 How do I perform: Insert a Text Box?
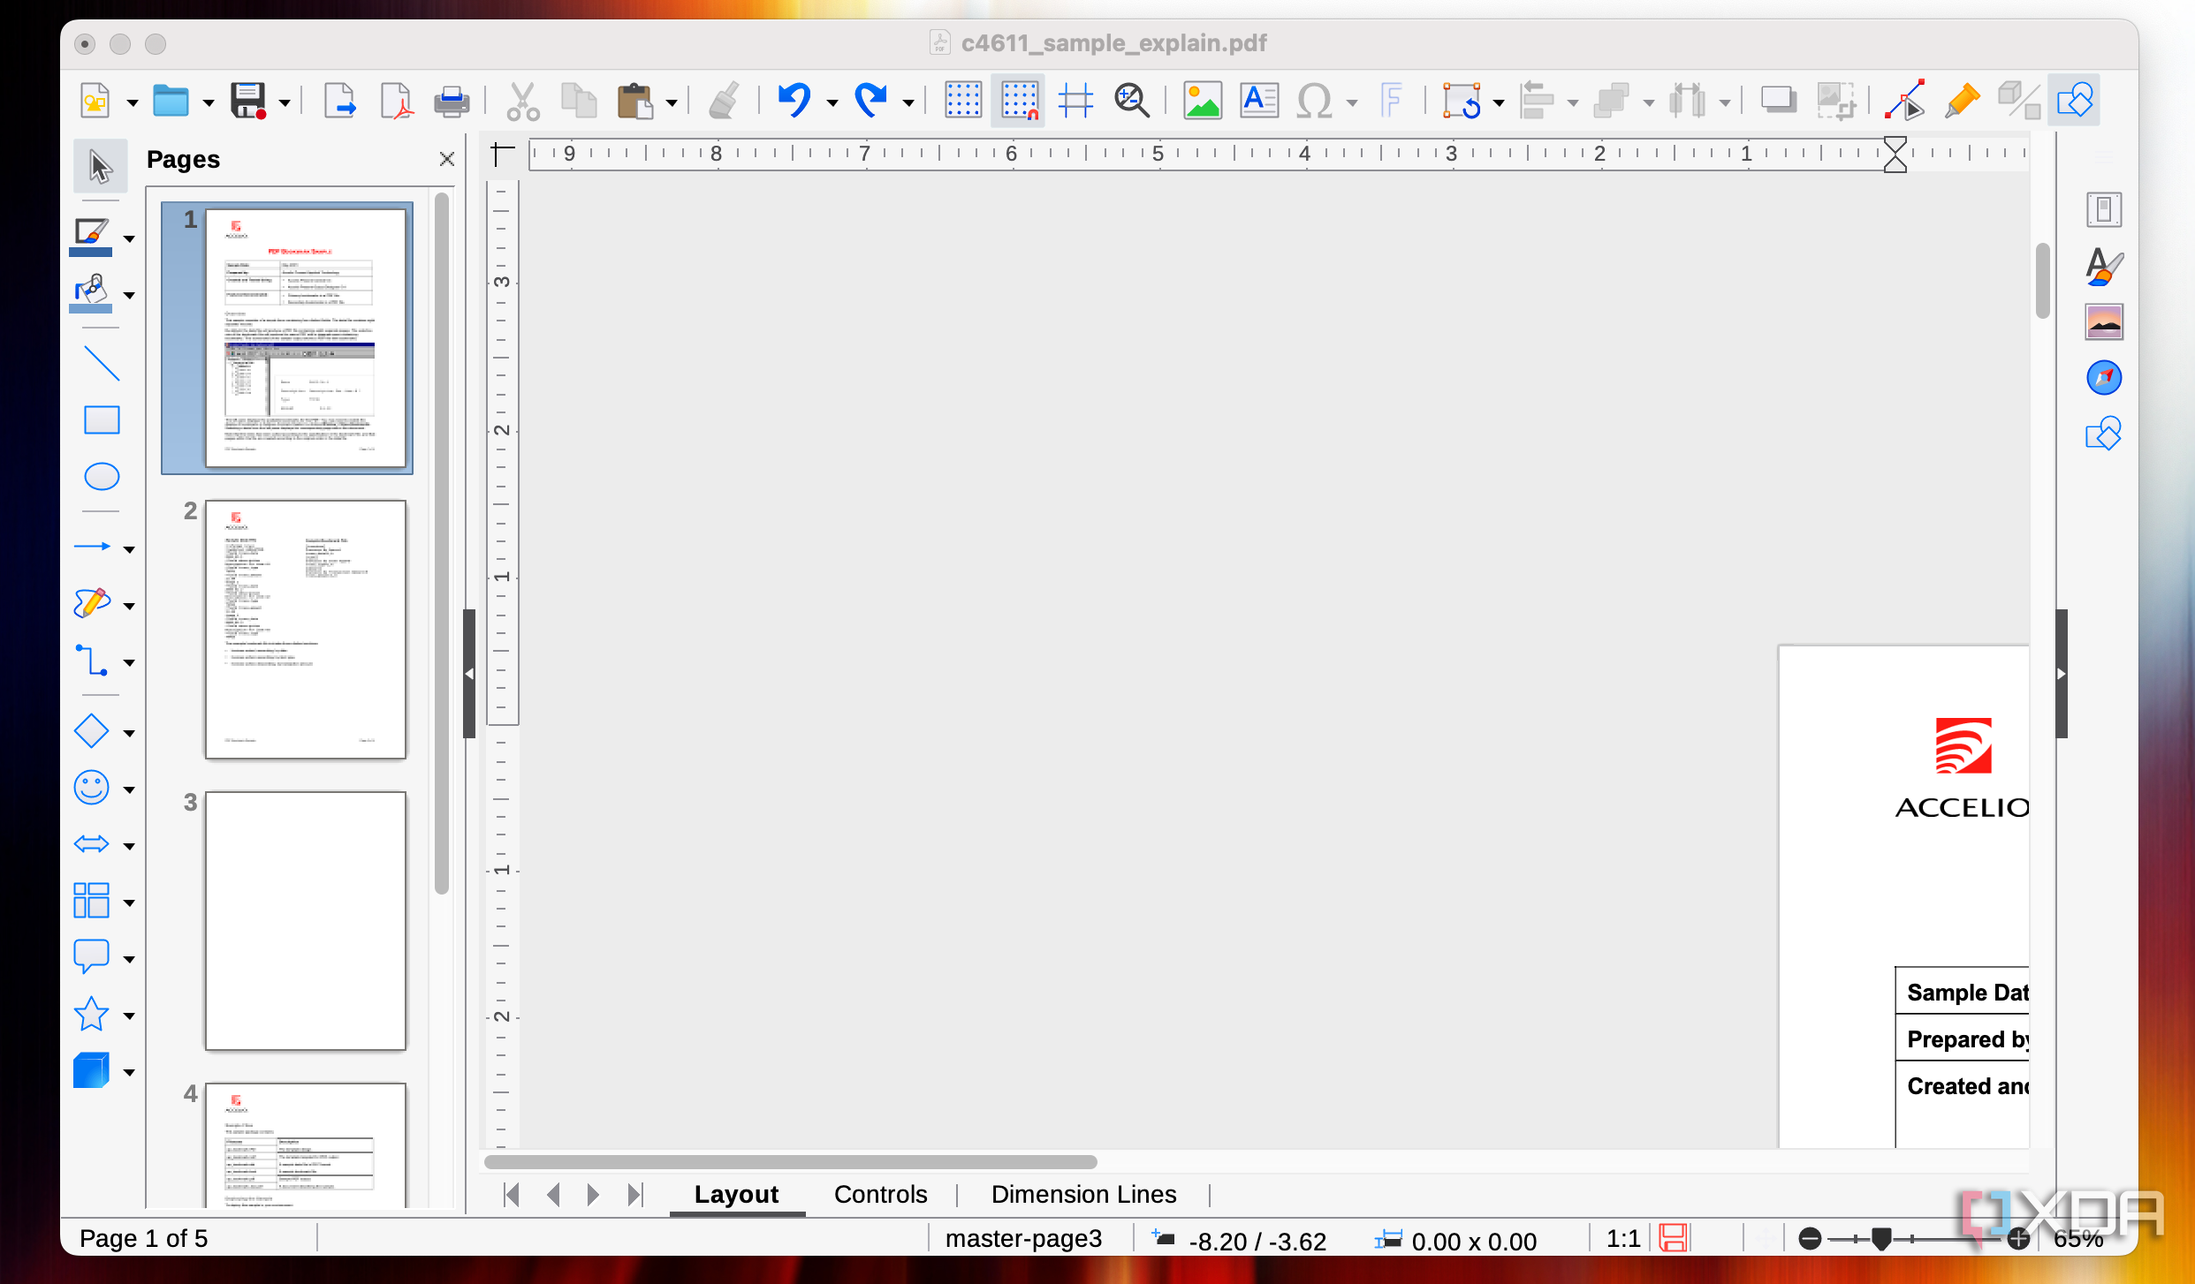[1258, 101]
